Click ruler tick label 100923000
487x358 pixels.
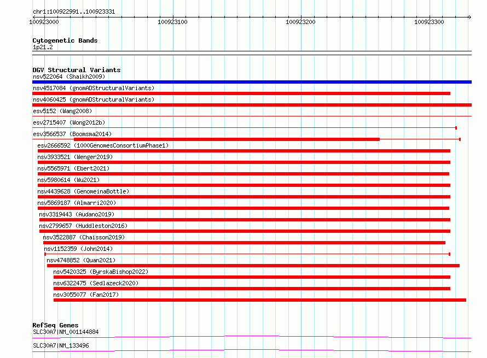pos(44,22)
